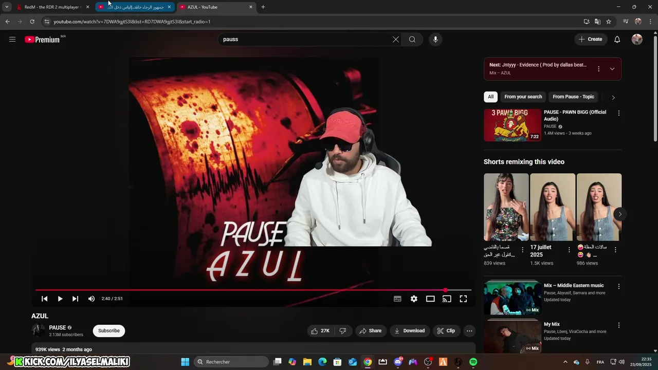Switch to the Arabic-titled middle browser tab
Screen dimensions: 658x370
pos(134,7)
